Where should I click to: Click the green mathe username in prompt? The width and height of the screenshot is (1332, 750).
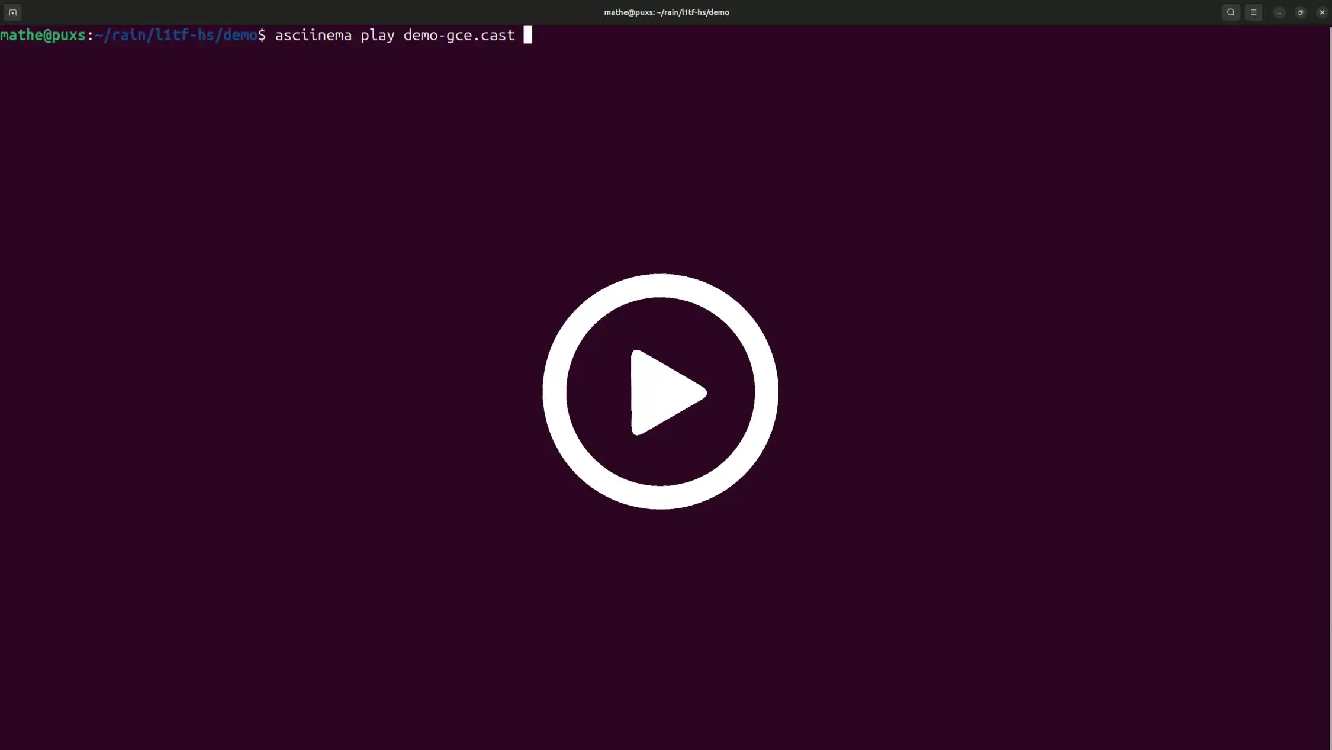[21, 35]
